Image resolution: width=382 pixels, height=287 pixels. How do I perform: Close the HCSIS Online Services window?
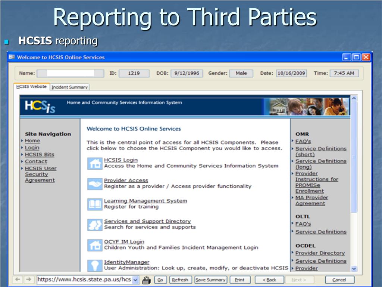pos(366,57)
